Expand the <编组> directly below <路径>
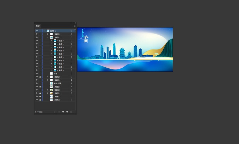 pos(48,90)
